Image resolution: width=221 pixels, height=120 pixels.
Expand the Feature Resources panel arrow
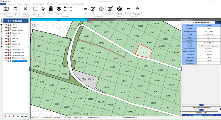coord(202,105)
